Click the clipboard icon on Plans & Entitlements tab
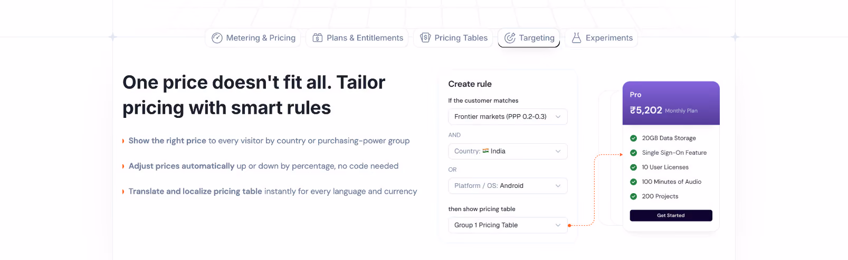848x260 pixels. coord(318,38)
